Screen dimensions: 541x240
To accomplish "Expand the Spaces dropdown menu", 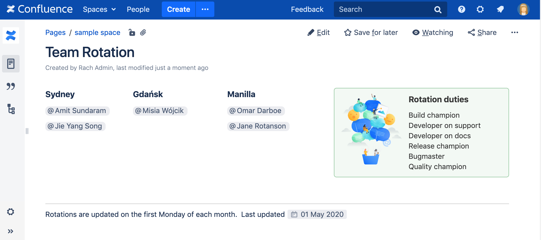I will pyautogui.click(x=99, y=10).
